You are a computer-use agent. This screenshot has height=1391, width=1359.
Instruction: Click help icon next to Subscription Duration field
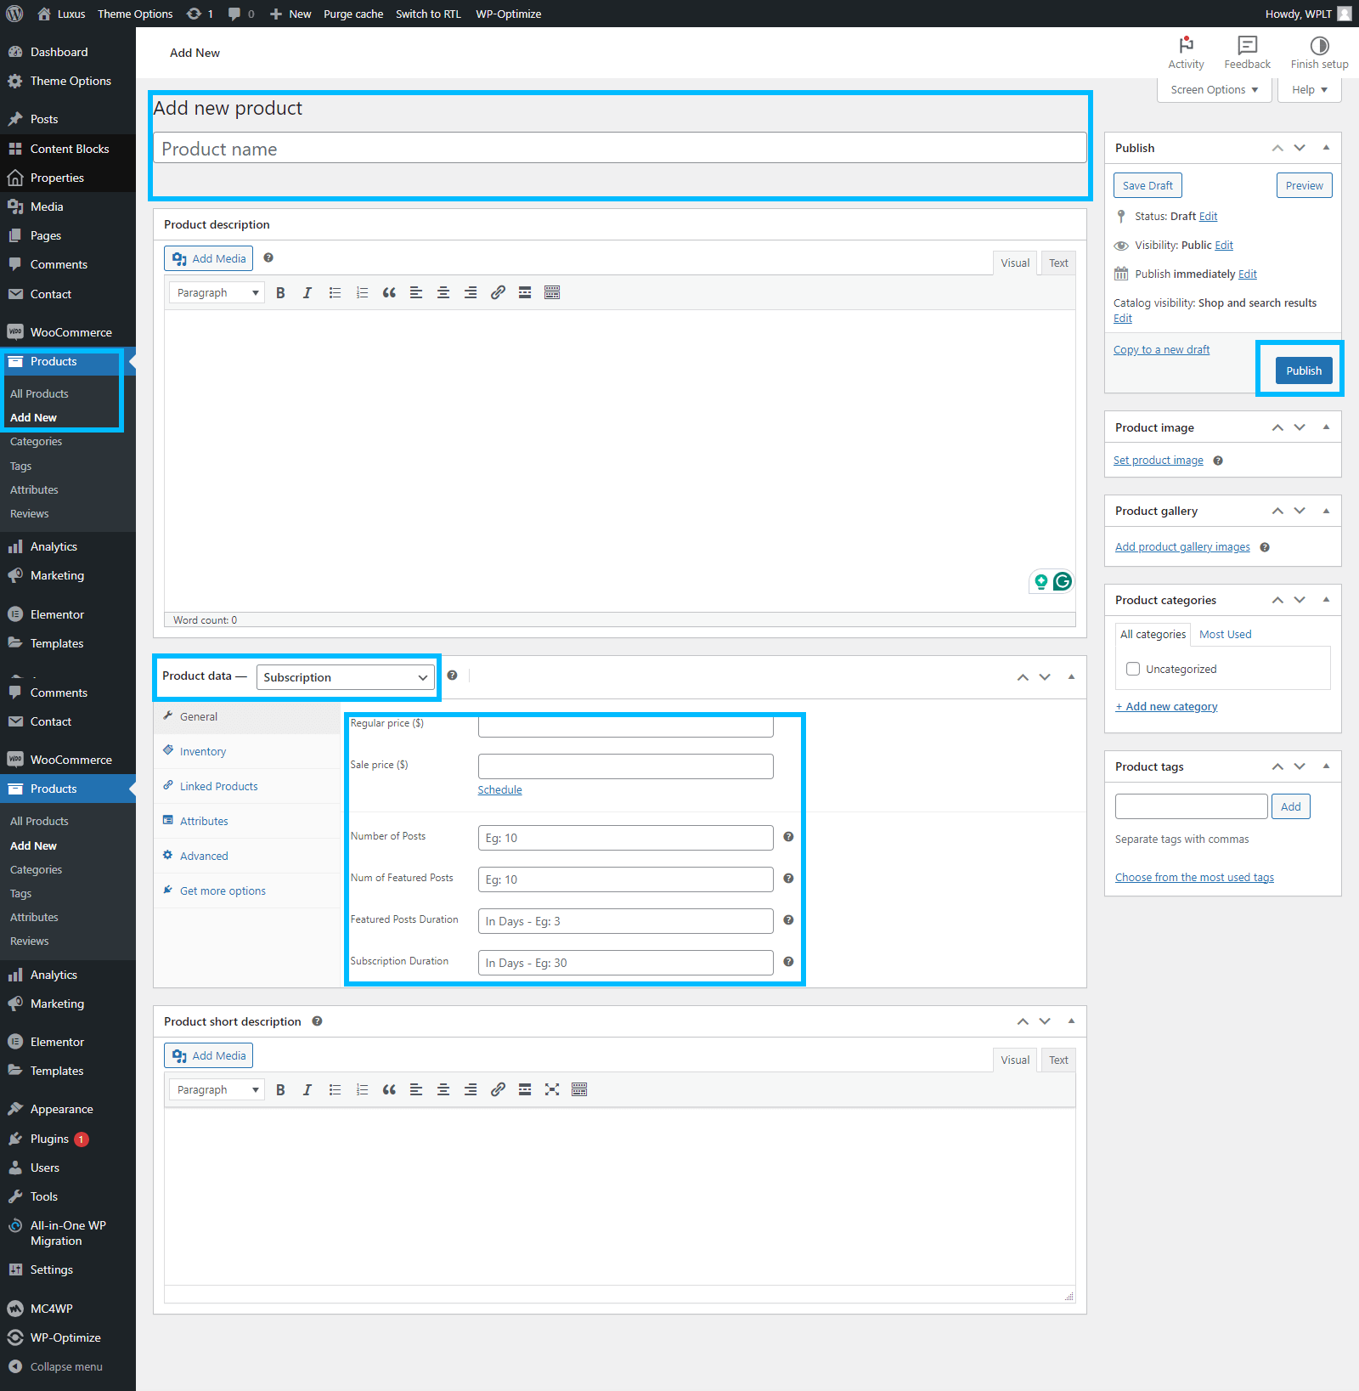[788, 962]
